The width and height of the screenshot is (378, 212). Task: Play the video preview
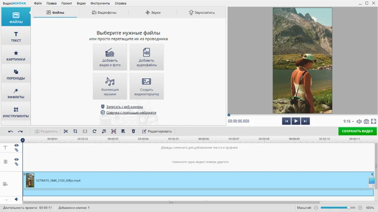(296, 121)
